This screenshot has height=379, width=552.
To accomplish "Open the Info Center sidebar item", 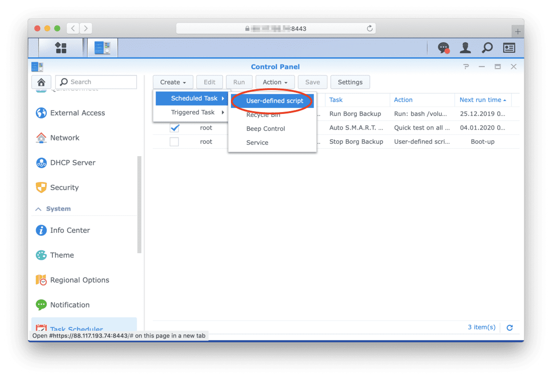I will click(x=70, y=230).
